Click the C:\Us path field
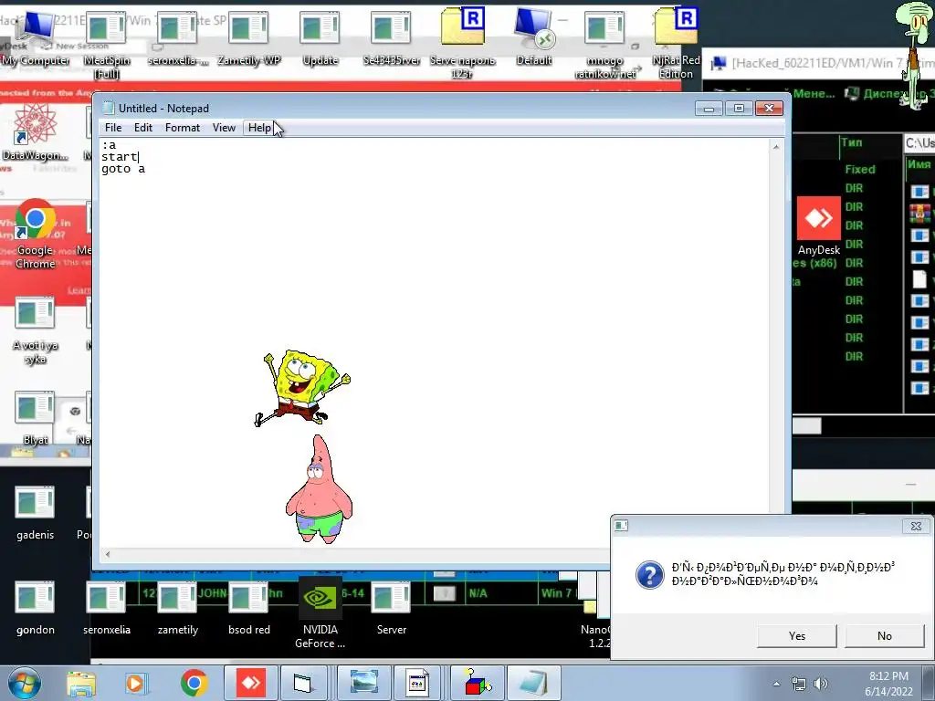The image size is (935, 701). pos(919,143)
